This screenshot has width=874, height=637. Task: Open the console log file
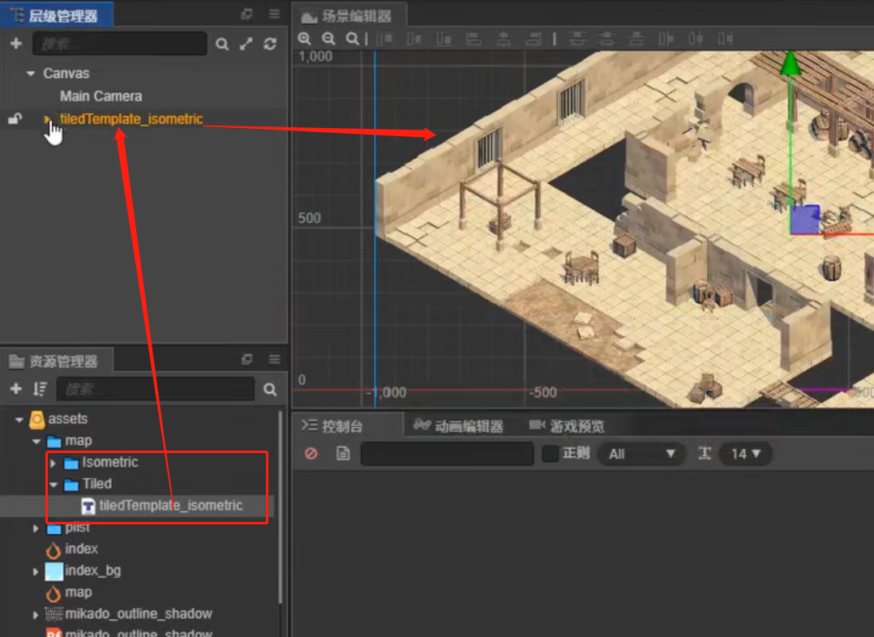(343, 453)
